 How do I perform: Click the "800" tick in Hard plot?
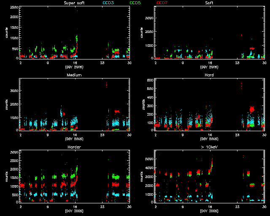[x=150, y=80]
